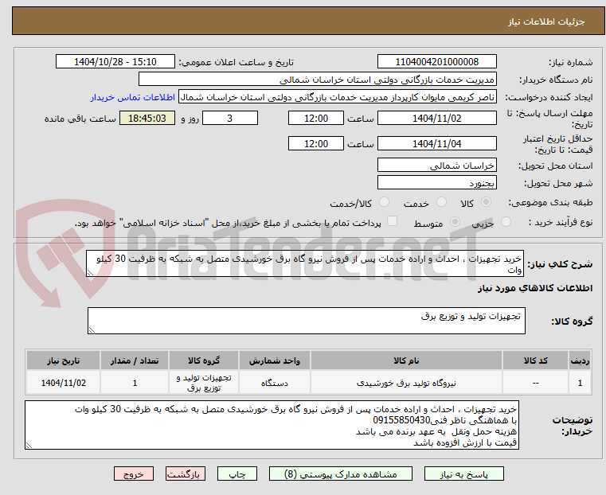Click the چاپ print button
This screenshot has height=495, width=606.
[237, 474]
